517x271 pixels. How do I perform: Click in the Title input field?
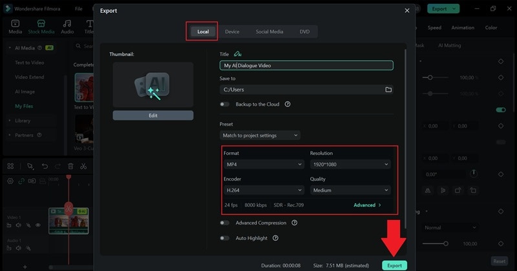pos(306,65)
